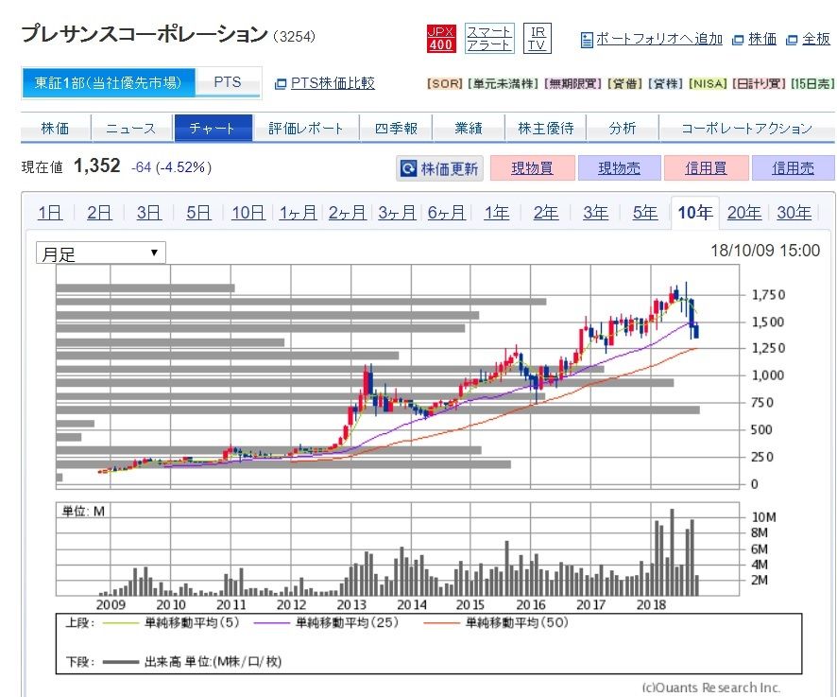Click the popup icon beside 株価 link
The height and width of the screenshot is (697, 837).
(738, 40)
